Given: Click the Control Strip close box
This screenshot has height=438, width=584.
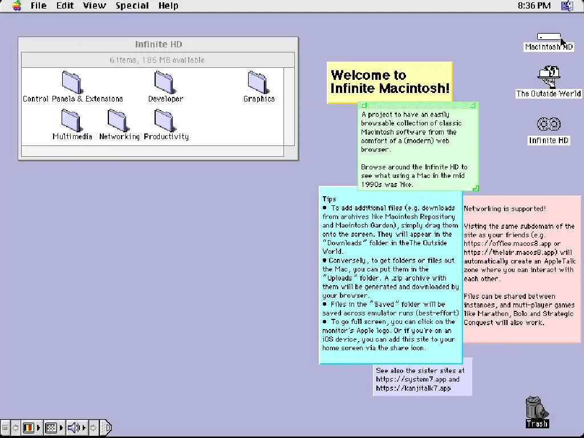Looking at the screenshot, I should tap(5, 428).
